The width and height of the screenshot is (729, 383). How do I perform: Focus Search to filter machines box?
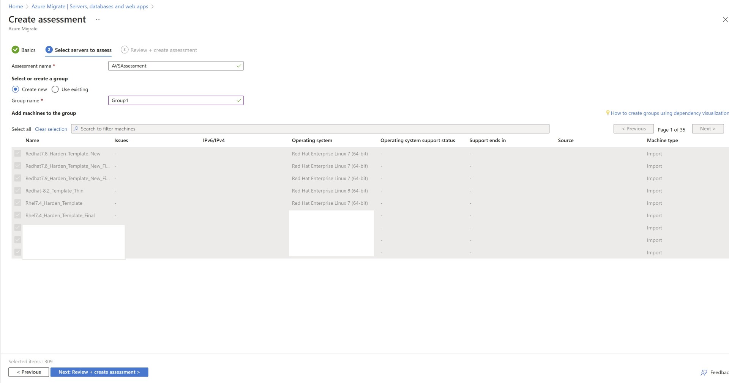(310, 129)
